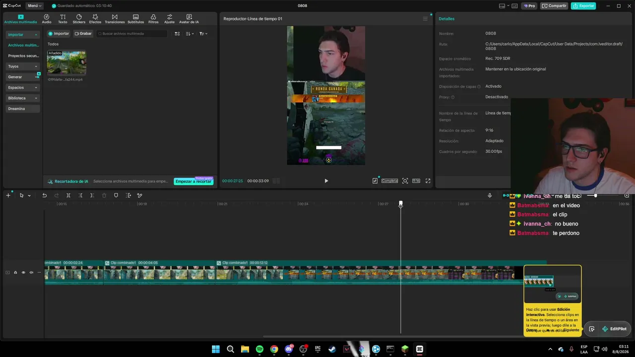Screen dimensions: 635x357
Task: Select Dreamina in the sidebar
Action: [x=23, y=109]
